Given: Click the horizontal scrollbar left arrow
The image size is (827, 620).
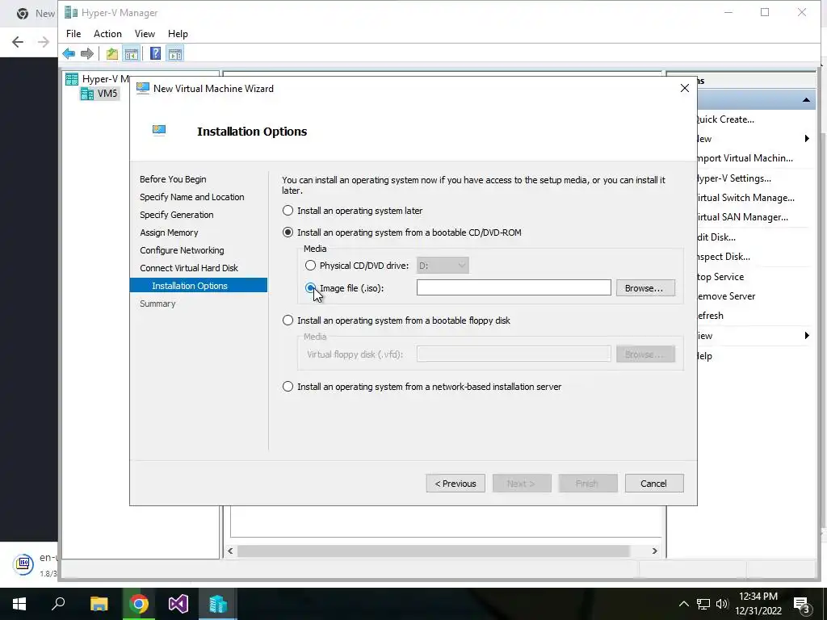Looking at the screenshot, I should pos(230,551).
